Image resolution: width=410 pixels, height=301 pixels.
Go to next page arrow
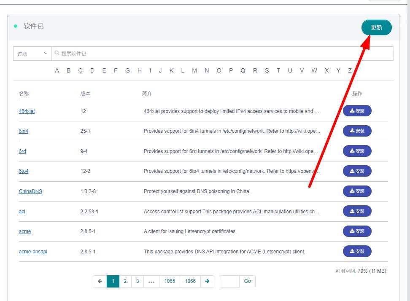click(x=207, y=282)
